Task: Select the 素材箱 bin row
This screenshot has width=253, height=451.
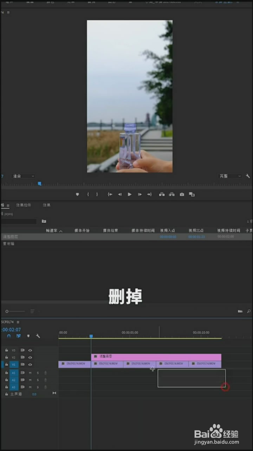Action: pyautogui.click(x=126, y=244)
